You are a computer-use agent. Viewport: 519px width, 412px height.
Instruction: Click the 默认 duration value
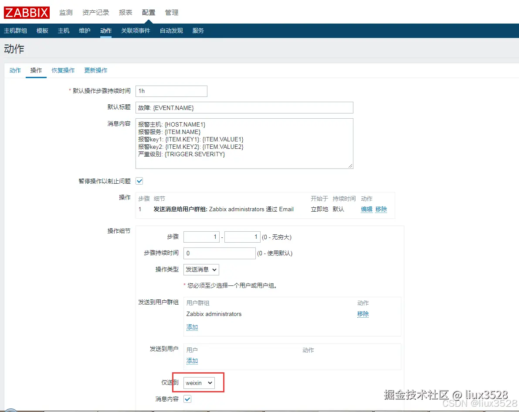click(x=338, y=209)
